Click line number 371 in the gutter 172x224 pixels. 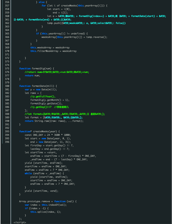click(x=7, y=55)
